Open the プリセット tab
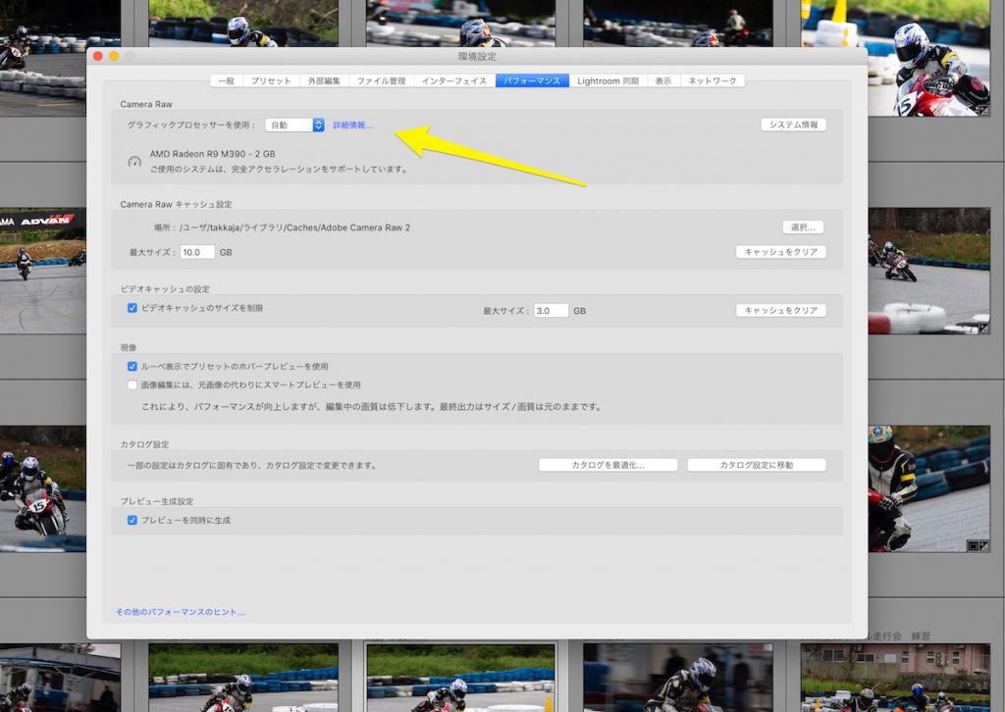The width and height of the screenshot is (1005, 712). point(271,80)
